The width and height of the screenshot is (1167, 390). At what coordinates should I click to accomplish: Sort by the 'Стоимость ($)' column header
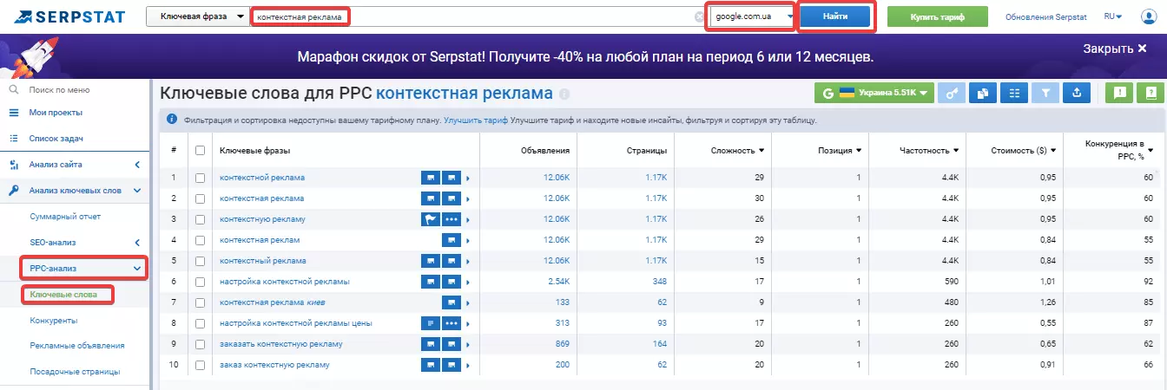tap(1024, 150)
